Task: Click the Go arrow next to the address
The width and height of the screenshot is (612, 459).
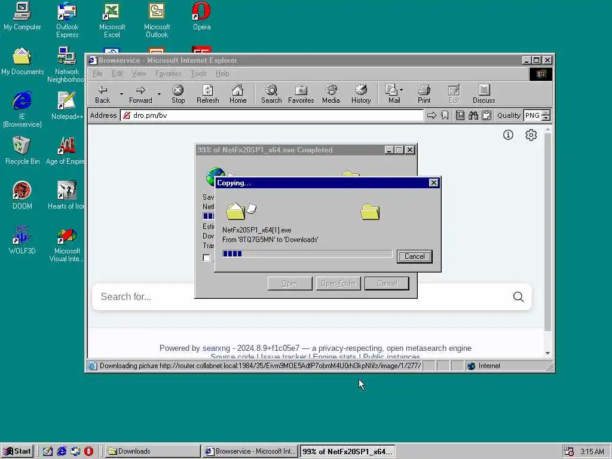Action: 432,115
